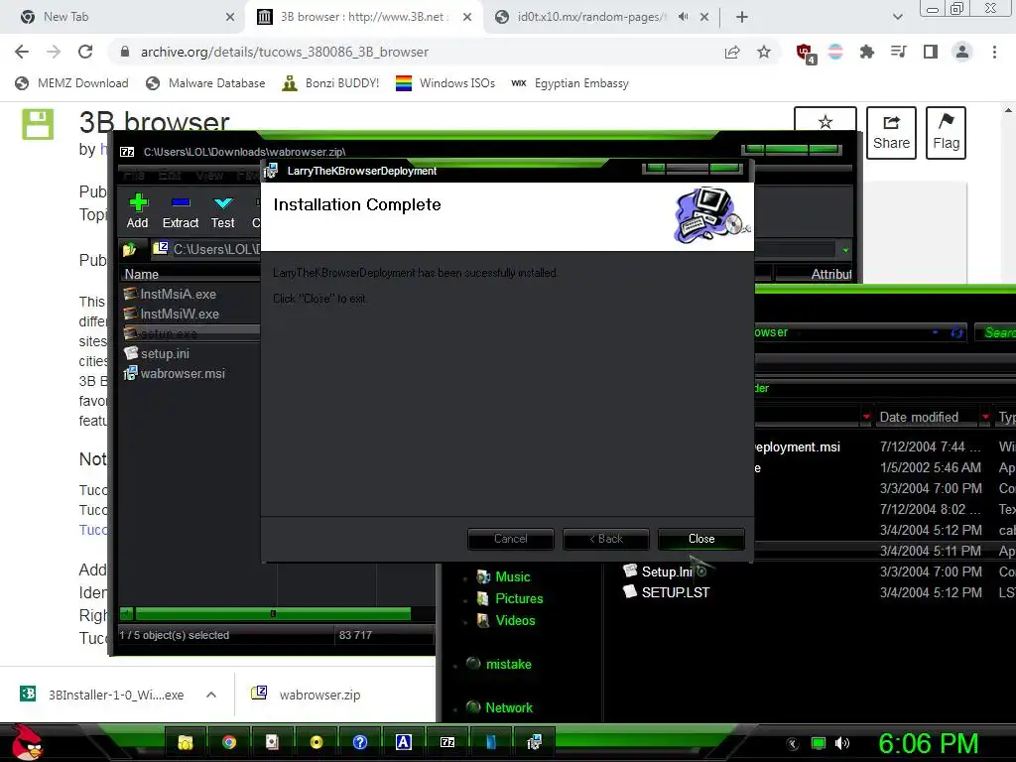1016x762 pixels.
Task: Click the Back button in installer
Action: pyautogui.click(x=606, y=539)
